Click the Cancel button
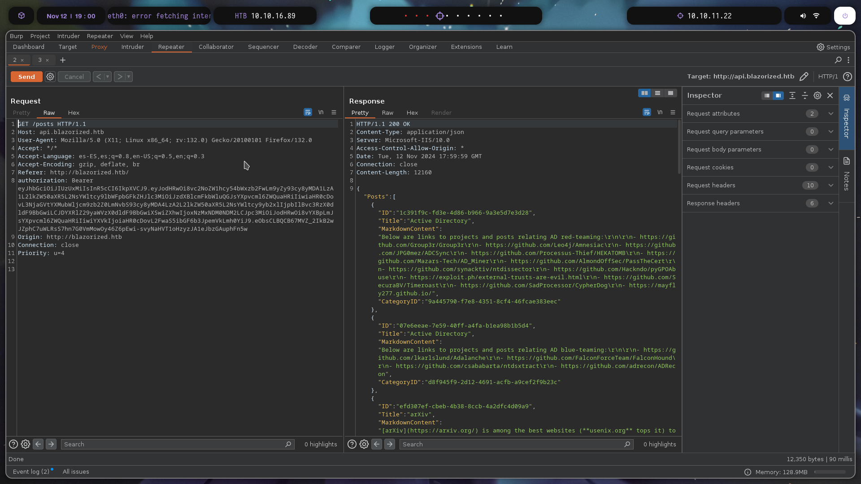The height and width of the screenshot is (484, 861). click(74, 77)
